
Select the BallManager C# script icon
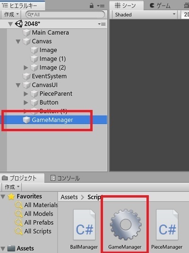point(84,225)
